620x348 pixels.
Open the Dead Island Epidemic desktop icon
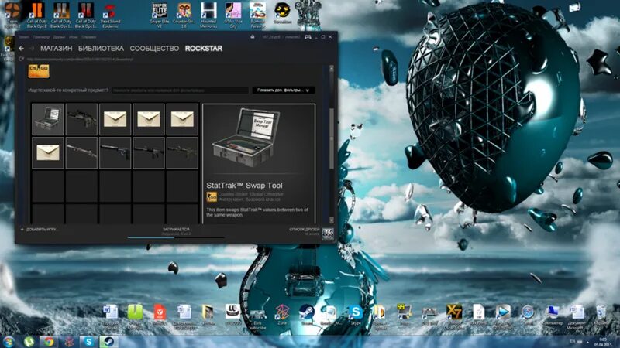point(110,15)
